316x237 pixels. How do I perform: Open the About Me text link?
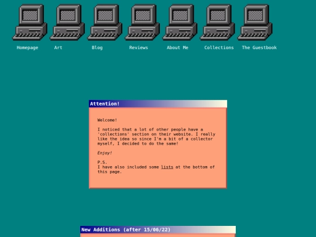coord(177,47)
